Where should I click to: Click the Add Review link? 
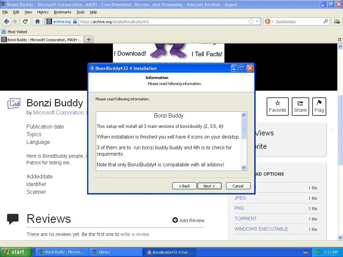click(x=188, y=220)
